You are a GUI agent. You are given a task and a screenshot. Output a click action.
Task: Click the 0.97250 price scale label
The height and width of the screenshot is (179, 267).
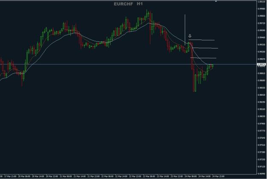(x=262, y=159)
